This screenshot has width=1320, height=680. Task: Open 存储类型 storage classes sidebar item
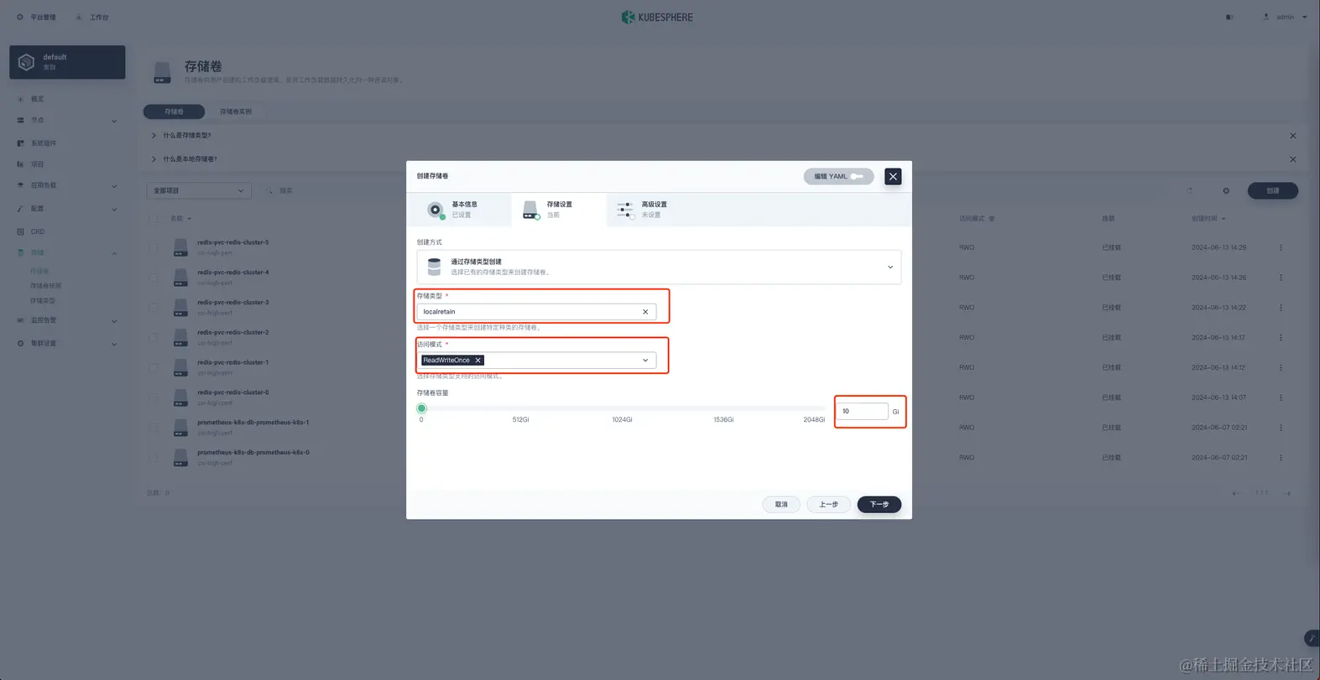coord(43,300)
